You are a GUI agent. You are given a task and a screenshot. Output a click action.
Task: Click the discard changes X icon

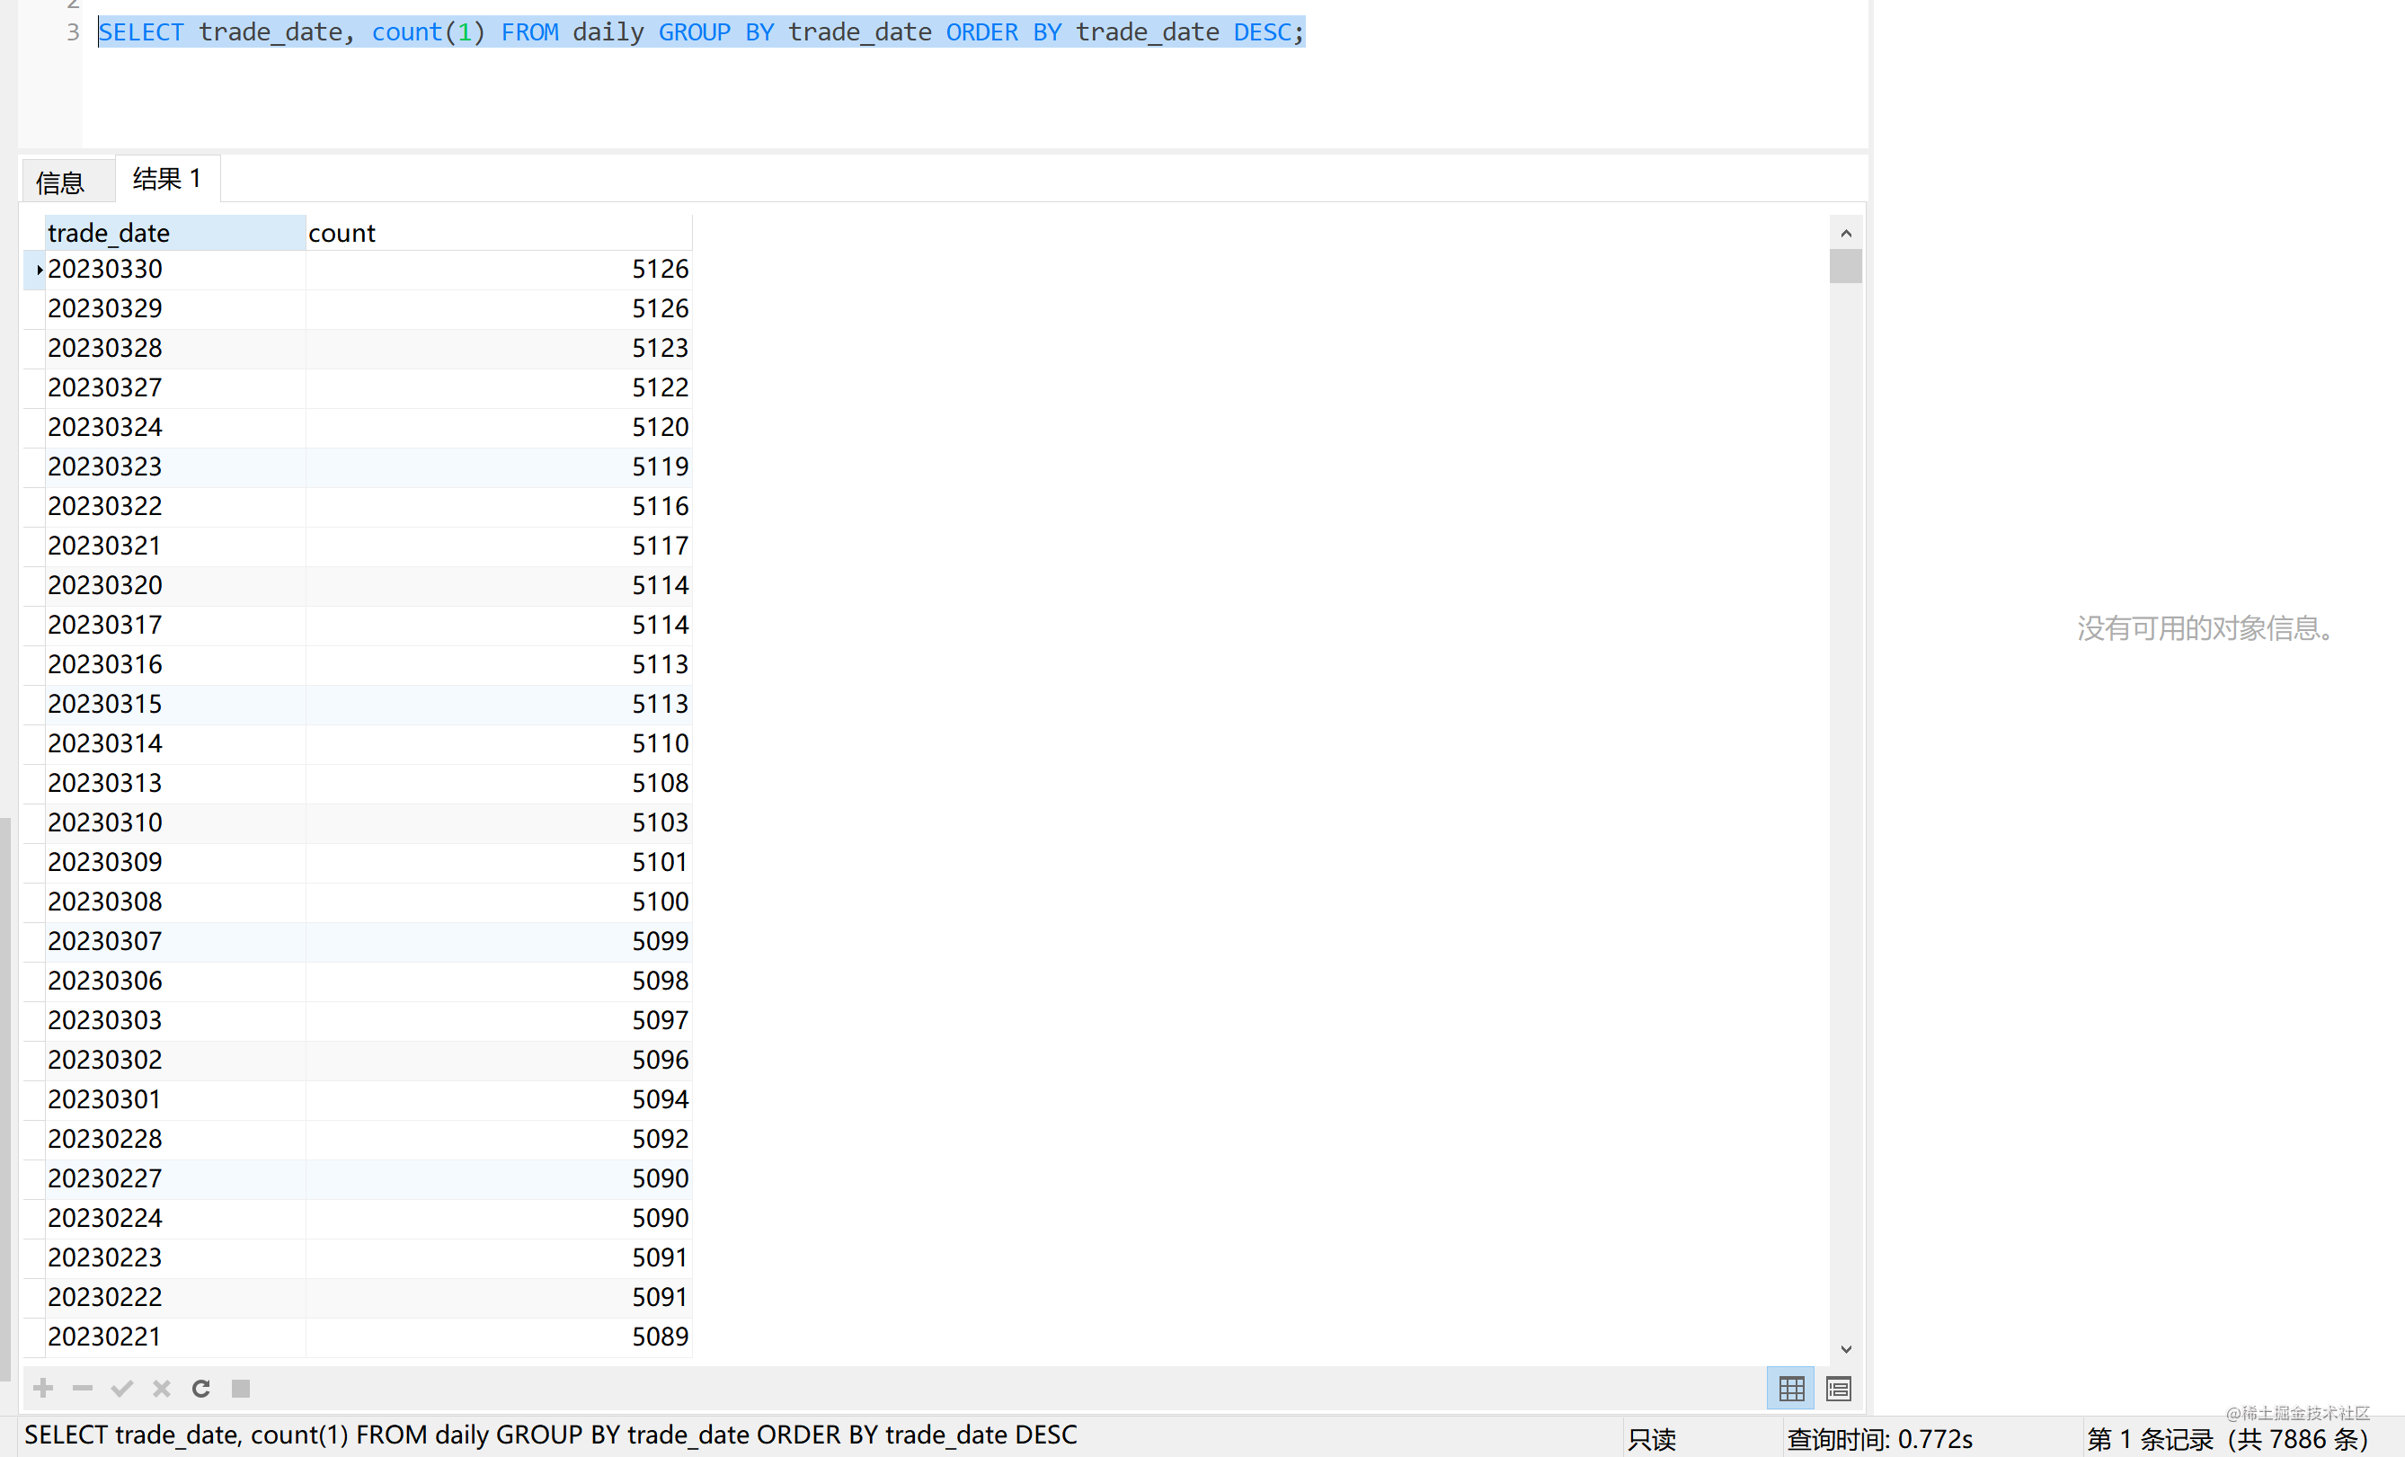162,1388
